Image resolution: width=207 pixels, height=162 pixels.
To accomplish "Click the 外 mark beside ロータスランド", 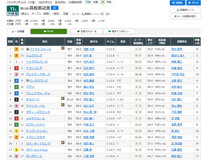I will (x=28, y=81).
